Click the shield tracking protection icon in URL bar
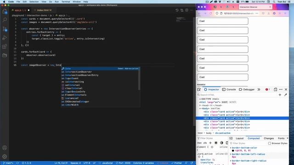 [217, 13]
